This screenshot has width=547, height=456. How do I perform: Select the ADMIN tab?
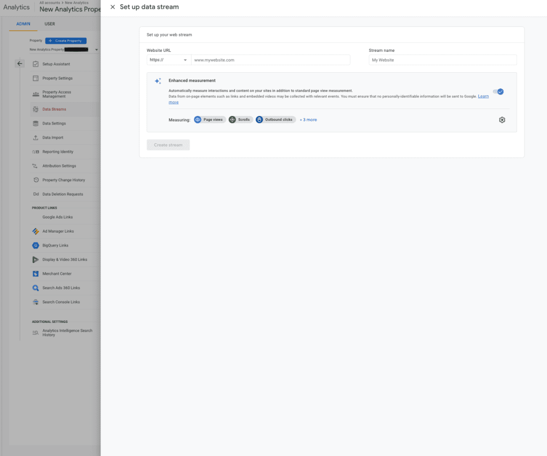23,24
